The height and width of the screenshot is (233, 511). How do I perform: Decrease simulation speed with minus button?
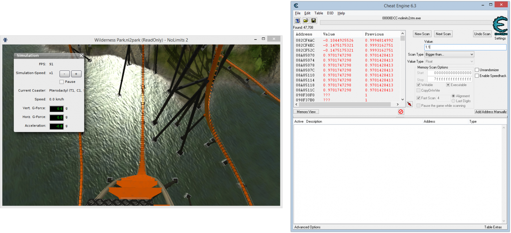[65, 74]
